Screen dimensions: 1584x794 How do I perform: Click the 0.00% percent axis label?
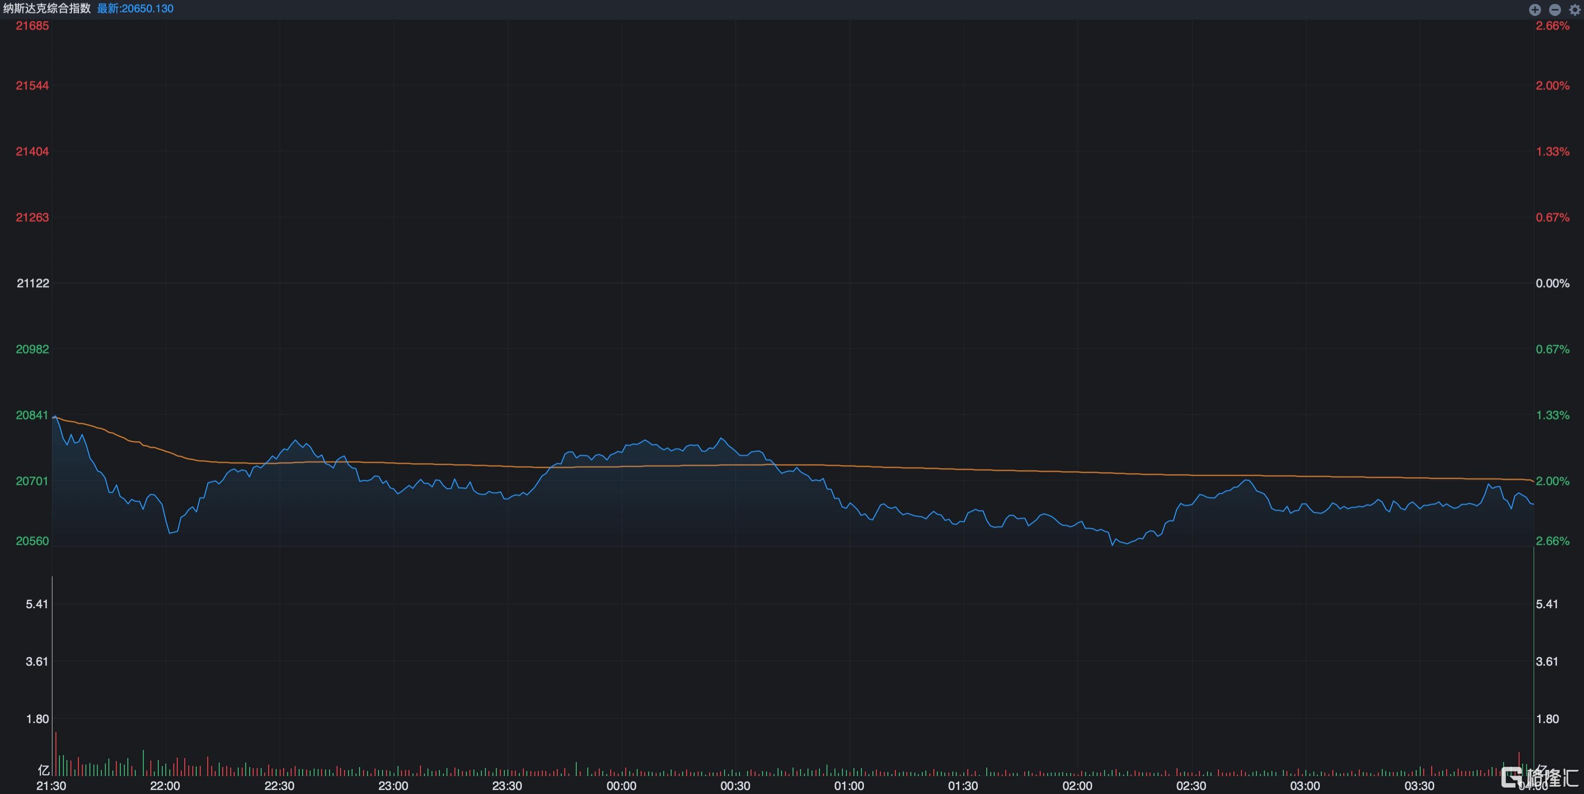pyautogui.click(x=1553, y=283)
